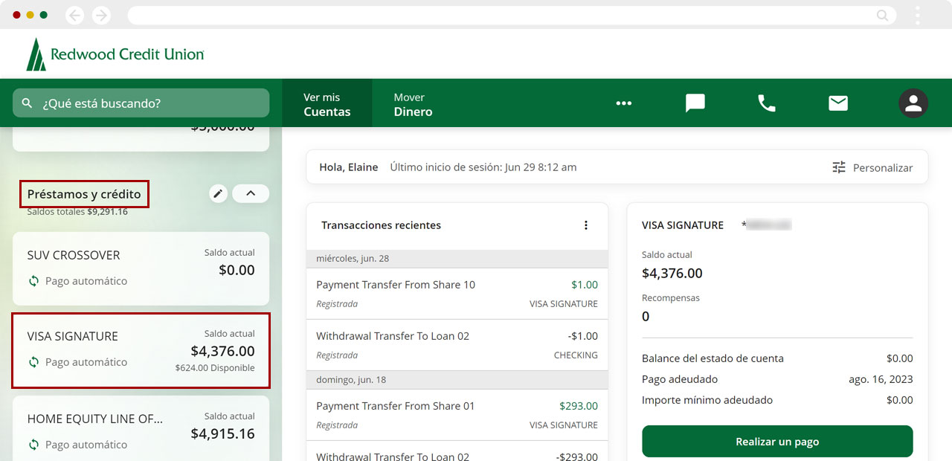The width and height of the screenshot is (952, 461).
Task: Open Transacciones recientes kebab options menu
Action: click(586, 225)
